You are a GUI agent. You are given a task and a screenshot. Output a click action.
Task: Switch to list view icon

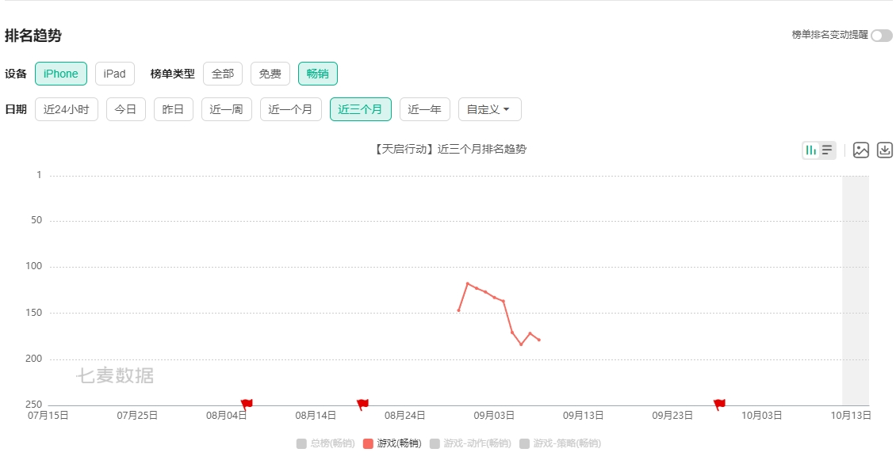tap(827, 150)
